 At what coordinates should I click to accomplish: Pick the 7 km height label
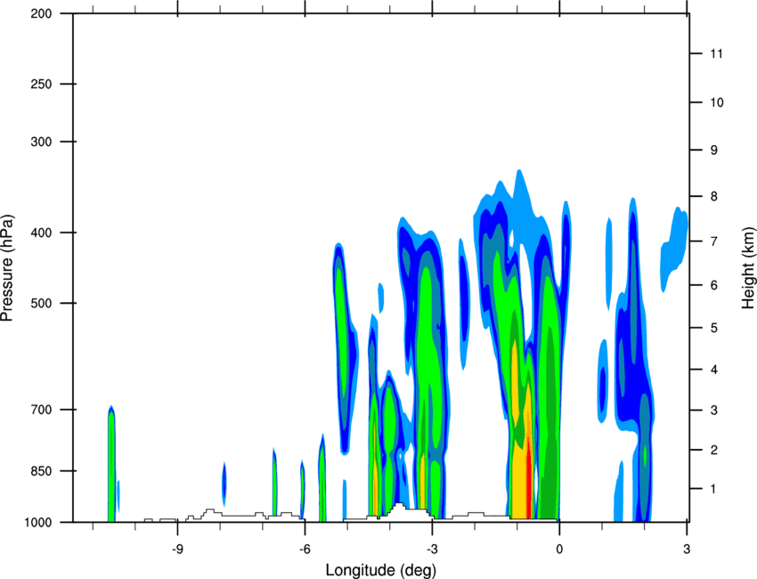[x=714, y=241]
